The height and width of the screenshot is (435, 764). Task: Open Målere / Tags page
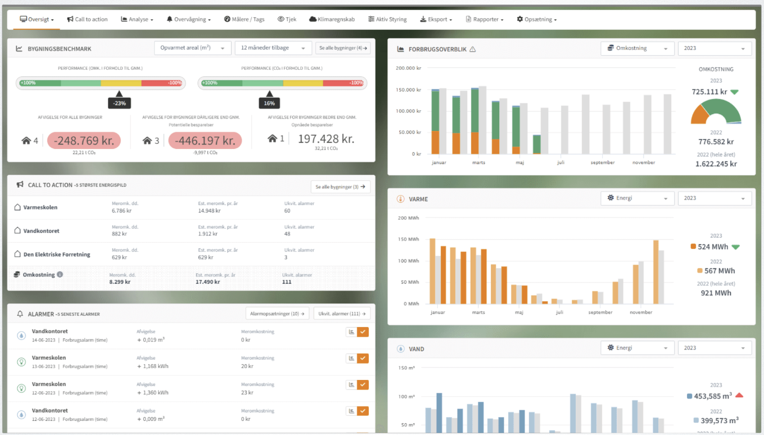(244, 19)
